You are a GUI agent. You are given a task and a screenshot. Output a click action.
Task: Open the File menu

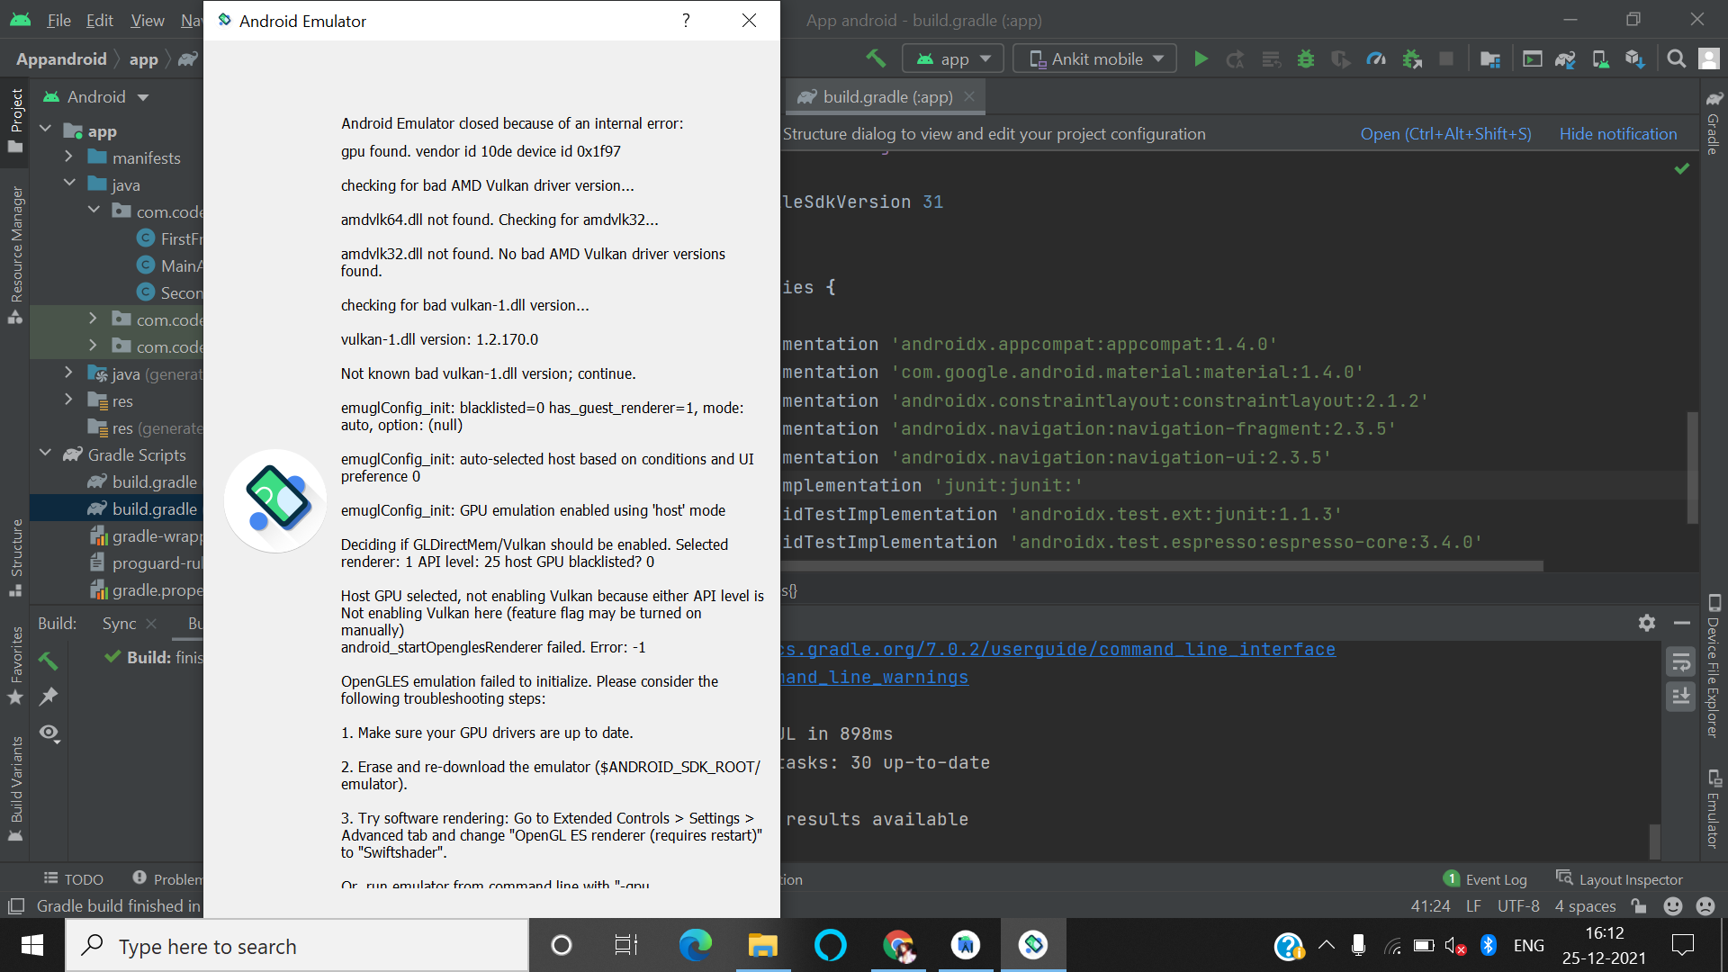58,20
